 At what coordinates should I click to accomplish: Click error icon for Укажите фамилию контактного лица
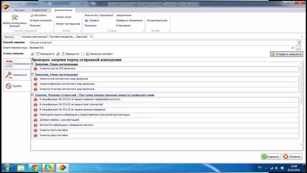[x=35, y=84]
